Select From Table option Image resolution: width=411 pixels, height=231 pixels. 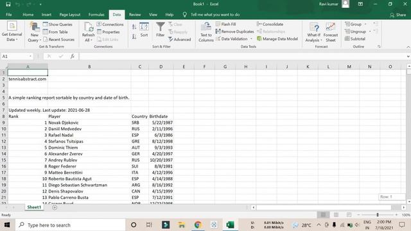tap(55, 32)
